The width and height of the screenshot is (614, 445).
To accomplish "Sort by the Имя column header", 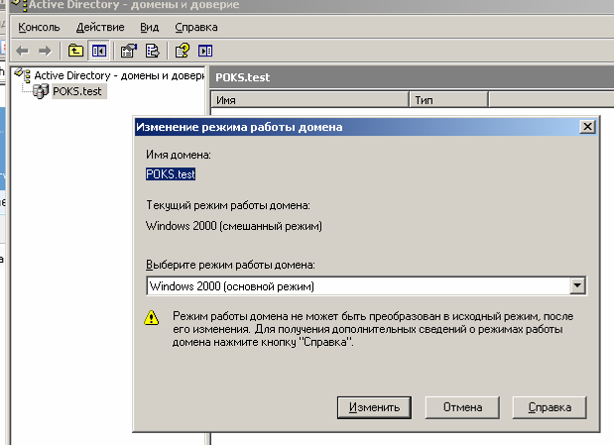I will [x=309, y=100].
